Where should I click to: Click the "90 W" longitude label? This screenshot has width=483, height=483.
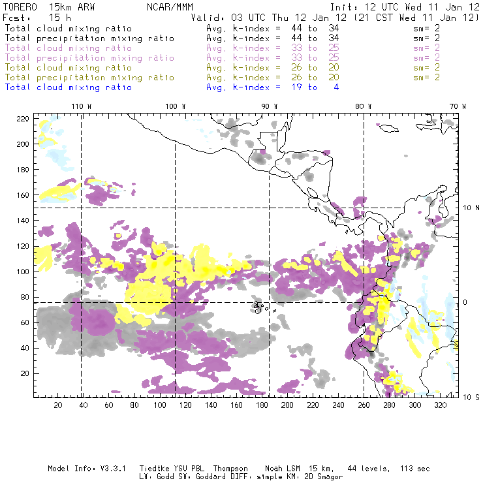point(270,106)
